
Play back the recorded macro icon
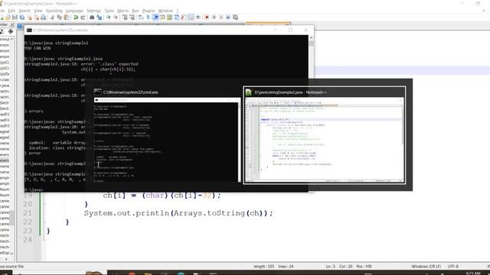tap(221, 18)
